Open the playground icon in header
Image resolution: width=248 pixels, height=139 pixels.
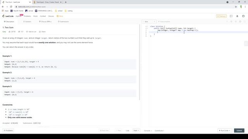(x=231, y=16)
